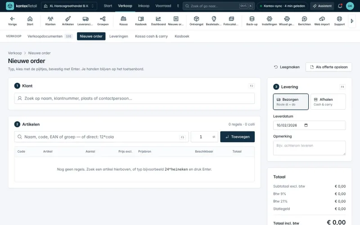Open the Support lifebuoy toolbar icon
The image size is (360, 225).
[339, 21]
